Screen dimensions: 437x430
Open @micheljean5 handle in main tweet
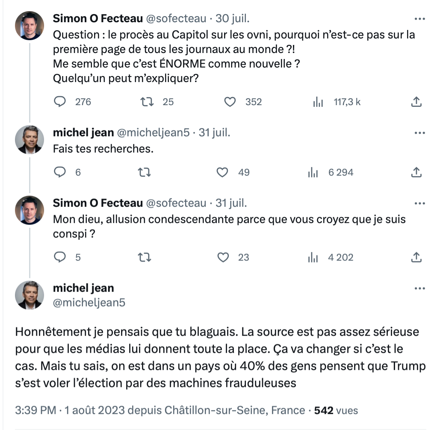coord(89,303)
